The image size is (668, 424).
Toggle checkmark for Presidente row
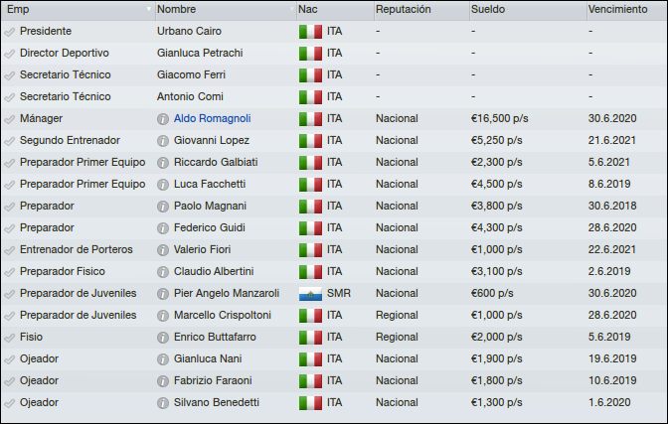click(x=9, y=32)
